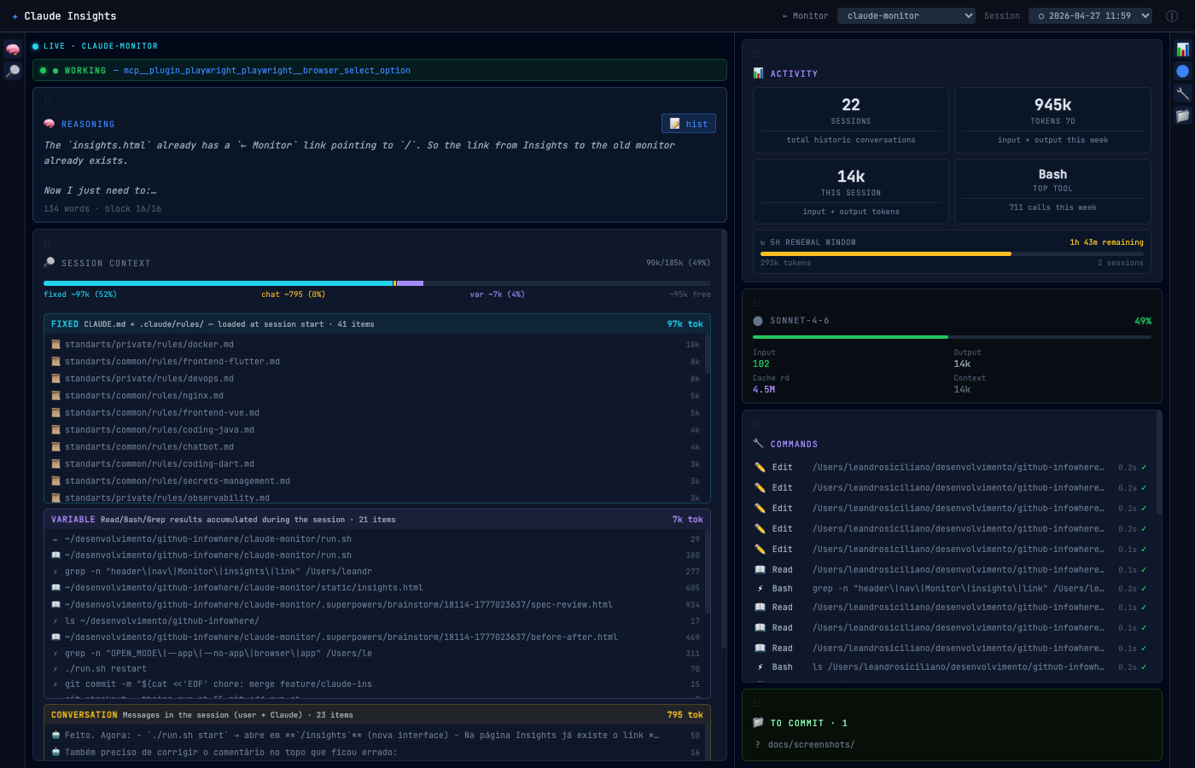Click the blue circle icon in the right rail
Viewport: 1195px width, 768px height.
pyautogui.click(x=1182, y=72)
